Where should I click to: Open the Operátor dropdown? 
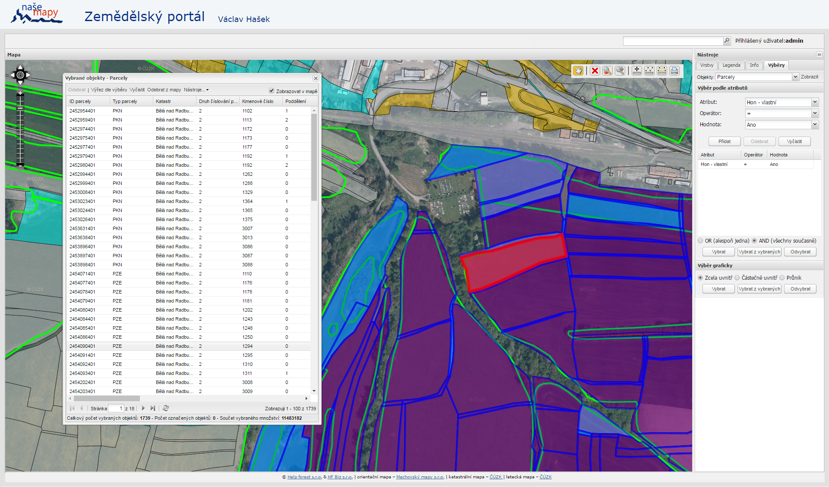point(815,113)
